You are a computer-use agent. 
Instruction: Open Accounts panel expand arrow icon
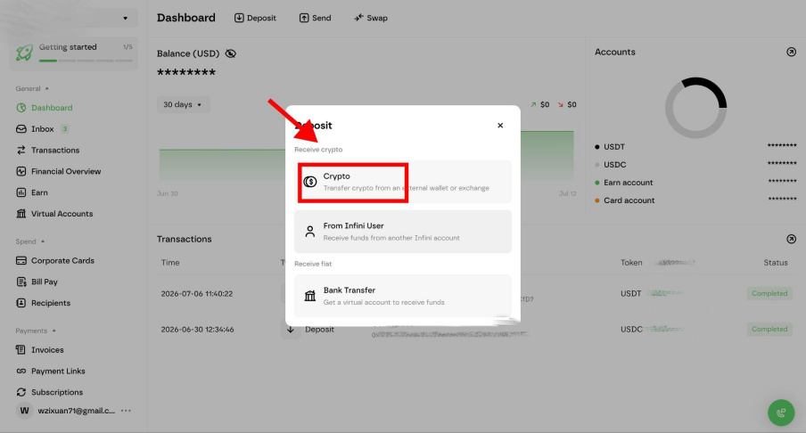point(791,52)
